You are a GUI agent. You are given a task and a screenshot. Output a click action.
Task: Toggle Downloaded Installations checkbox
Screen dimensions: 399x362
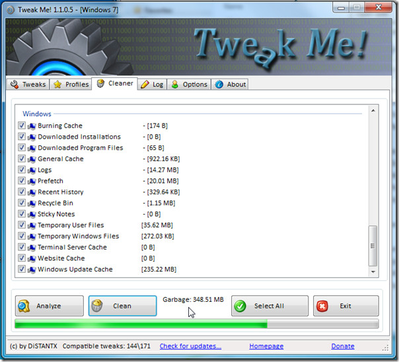coord(22,136)
